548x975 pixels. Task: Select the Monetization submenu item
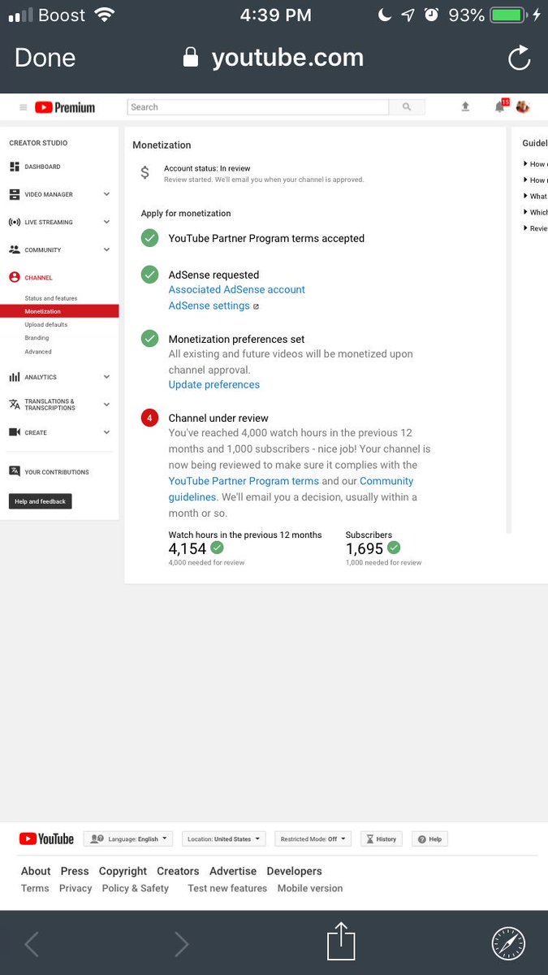pos(59,311)
